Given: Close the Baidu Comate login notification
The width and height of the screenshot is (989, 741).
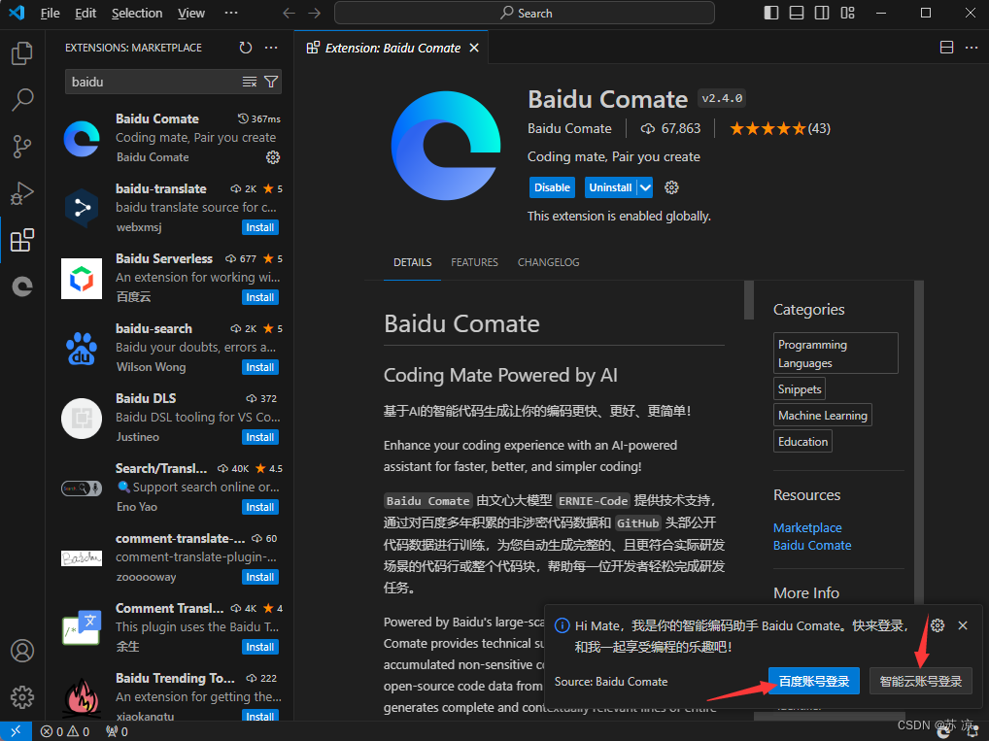Looking at the screenshot, I should pyautogui.click(x=963, y=625).
